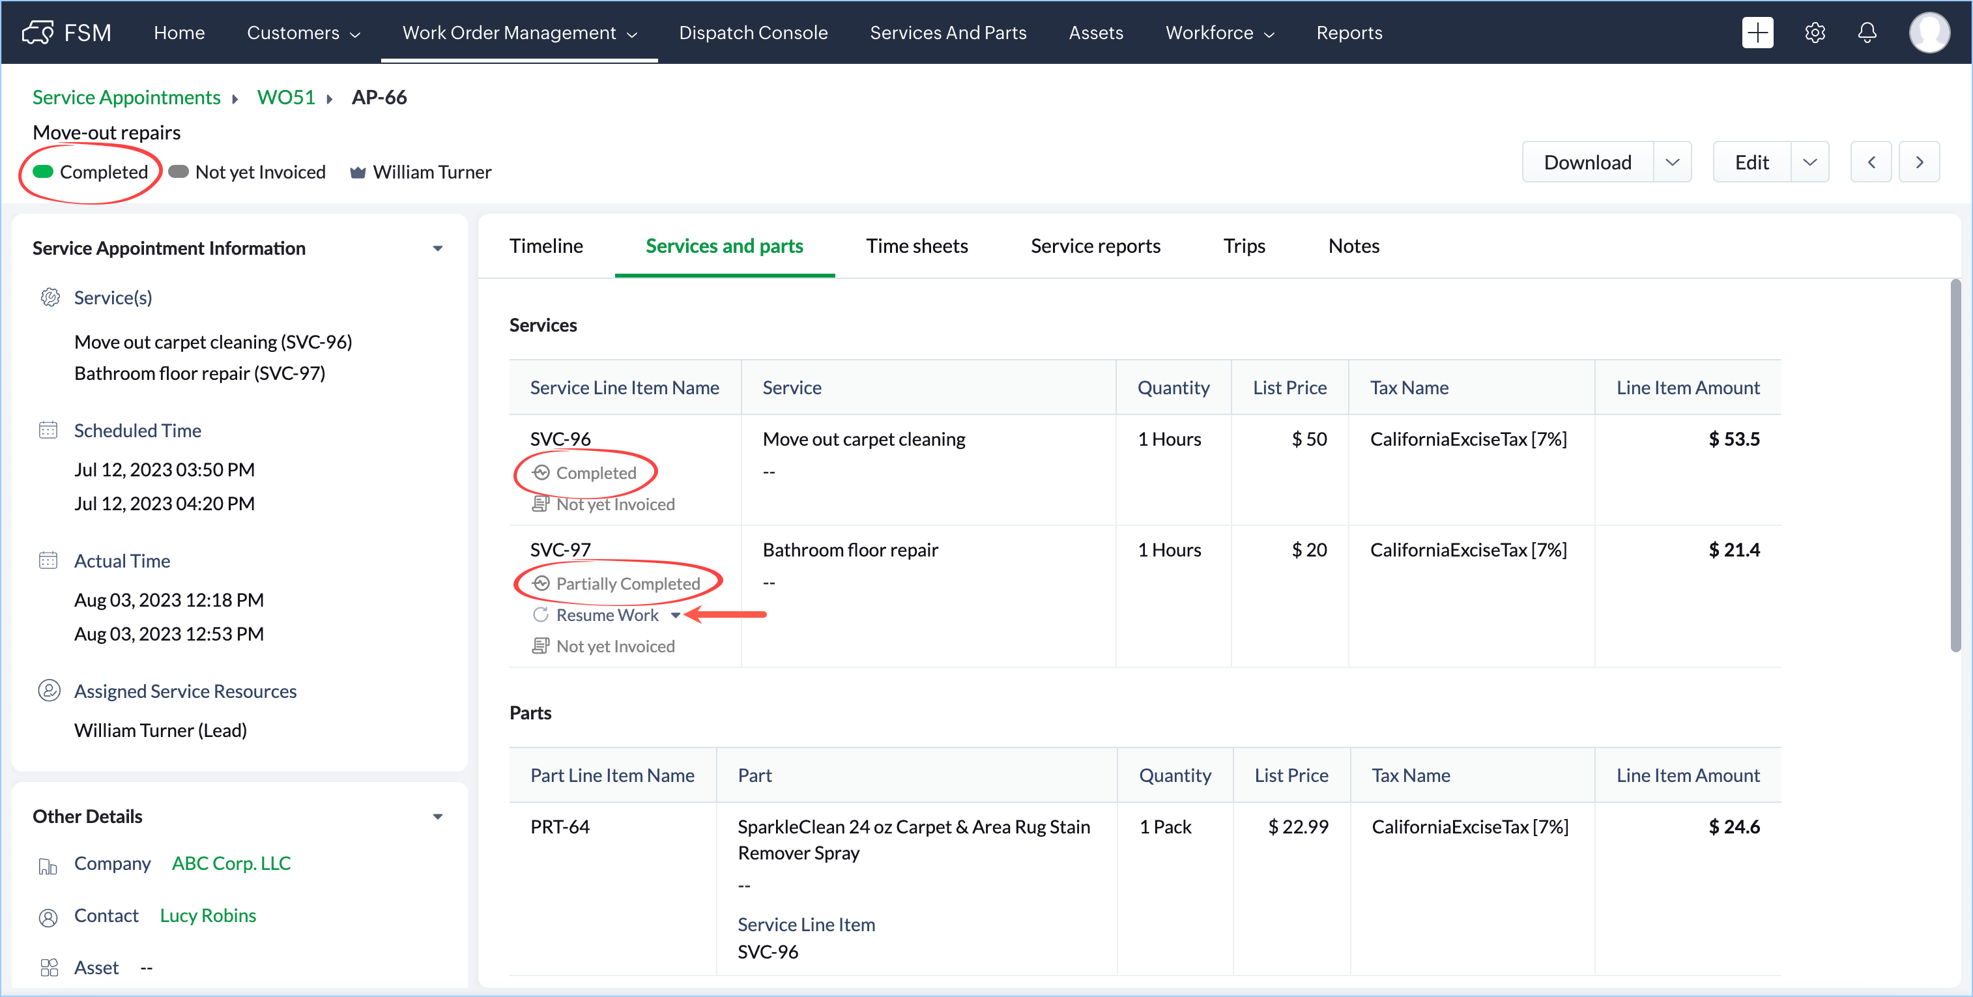
Task: Click SVC-97 invoice status icon
Action: coord(541,646)
